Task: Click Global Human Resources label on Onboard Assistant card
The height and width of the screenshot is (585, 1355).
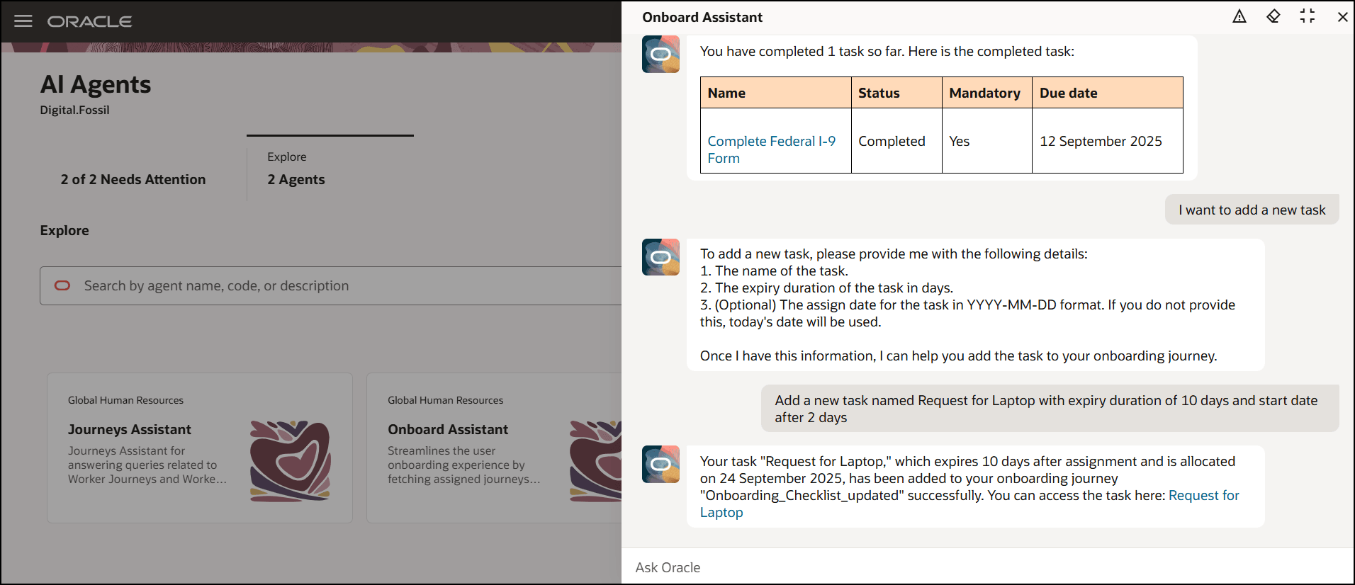Action: coord(446,400)
